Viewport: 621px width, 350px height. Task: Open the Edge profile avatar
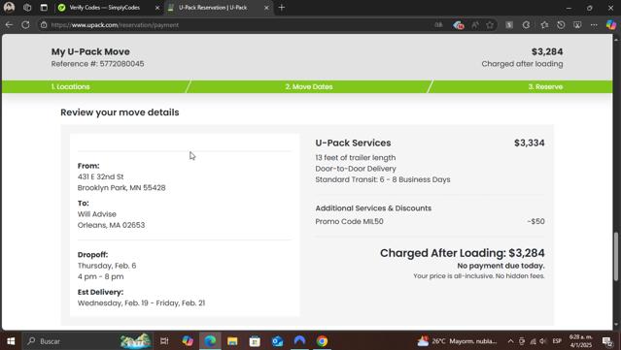(x=9, y=8)
